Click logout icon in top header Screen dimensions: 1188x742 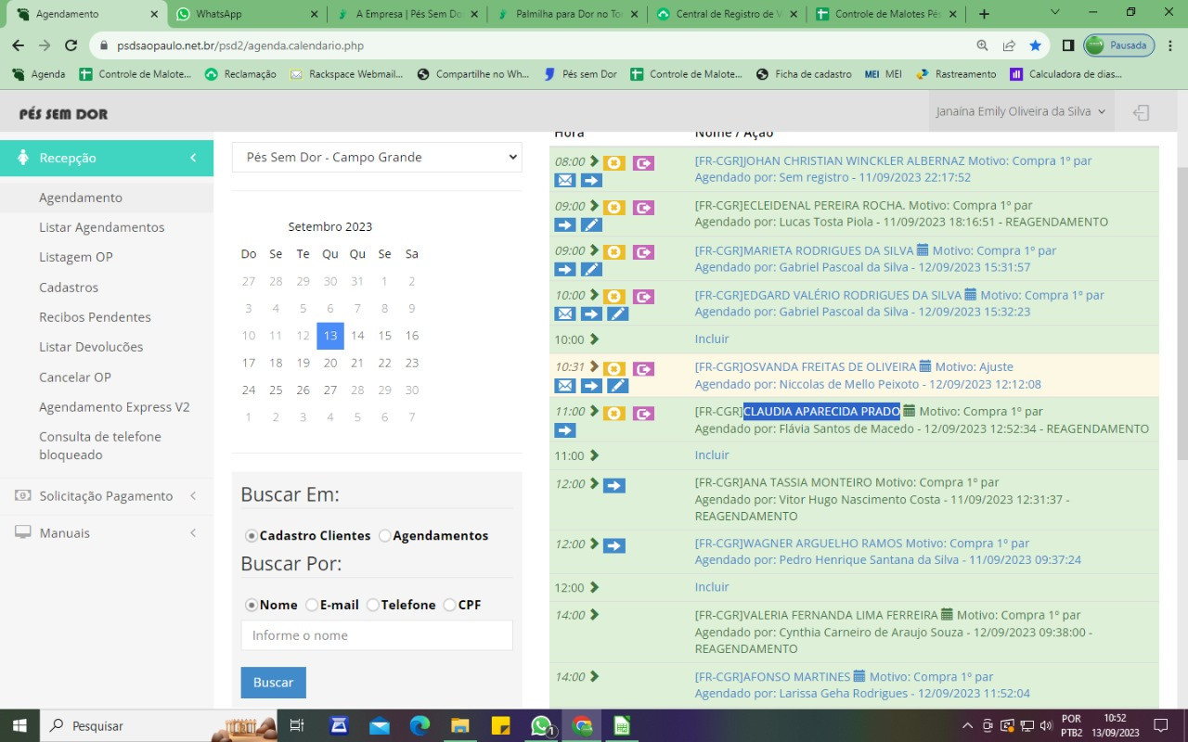[1142, 112]
